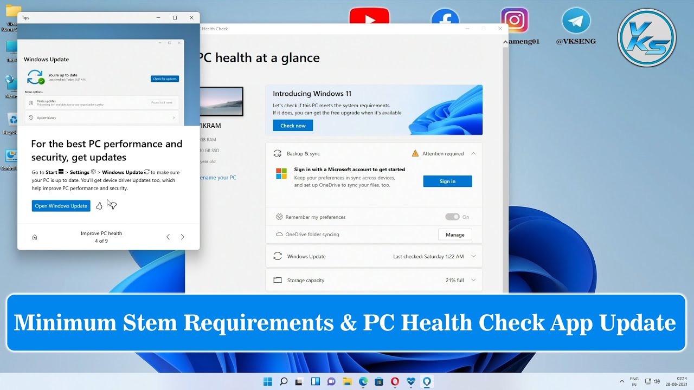Click the Windows Update refresh icon in Health Check
The height and width of the screenshot is (390, 694).
[x=278, y=256]
